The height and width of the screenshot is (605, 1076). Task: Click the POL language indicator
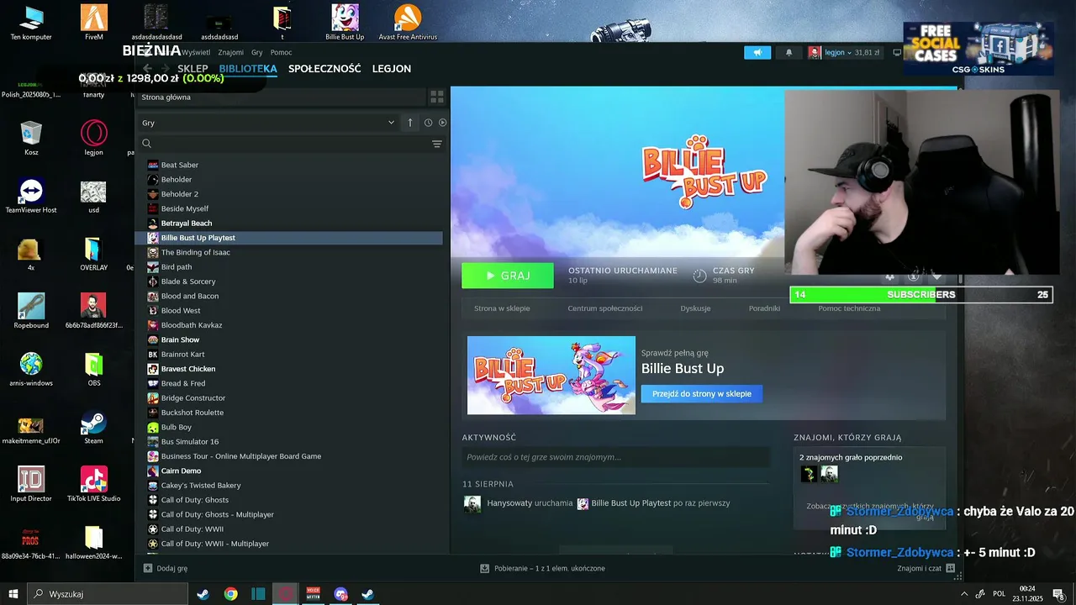coord(999,594)
